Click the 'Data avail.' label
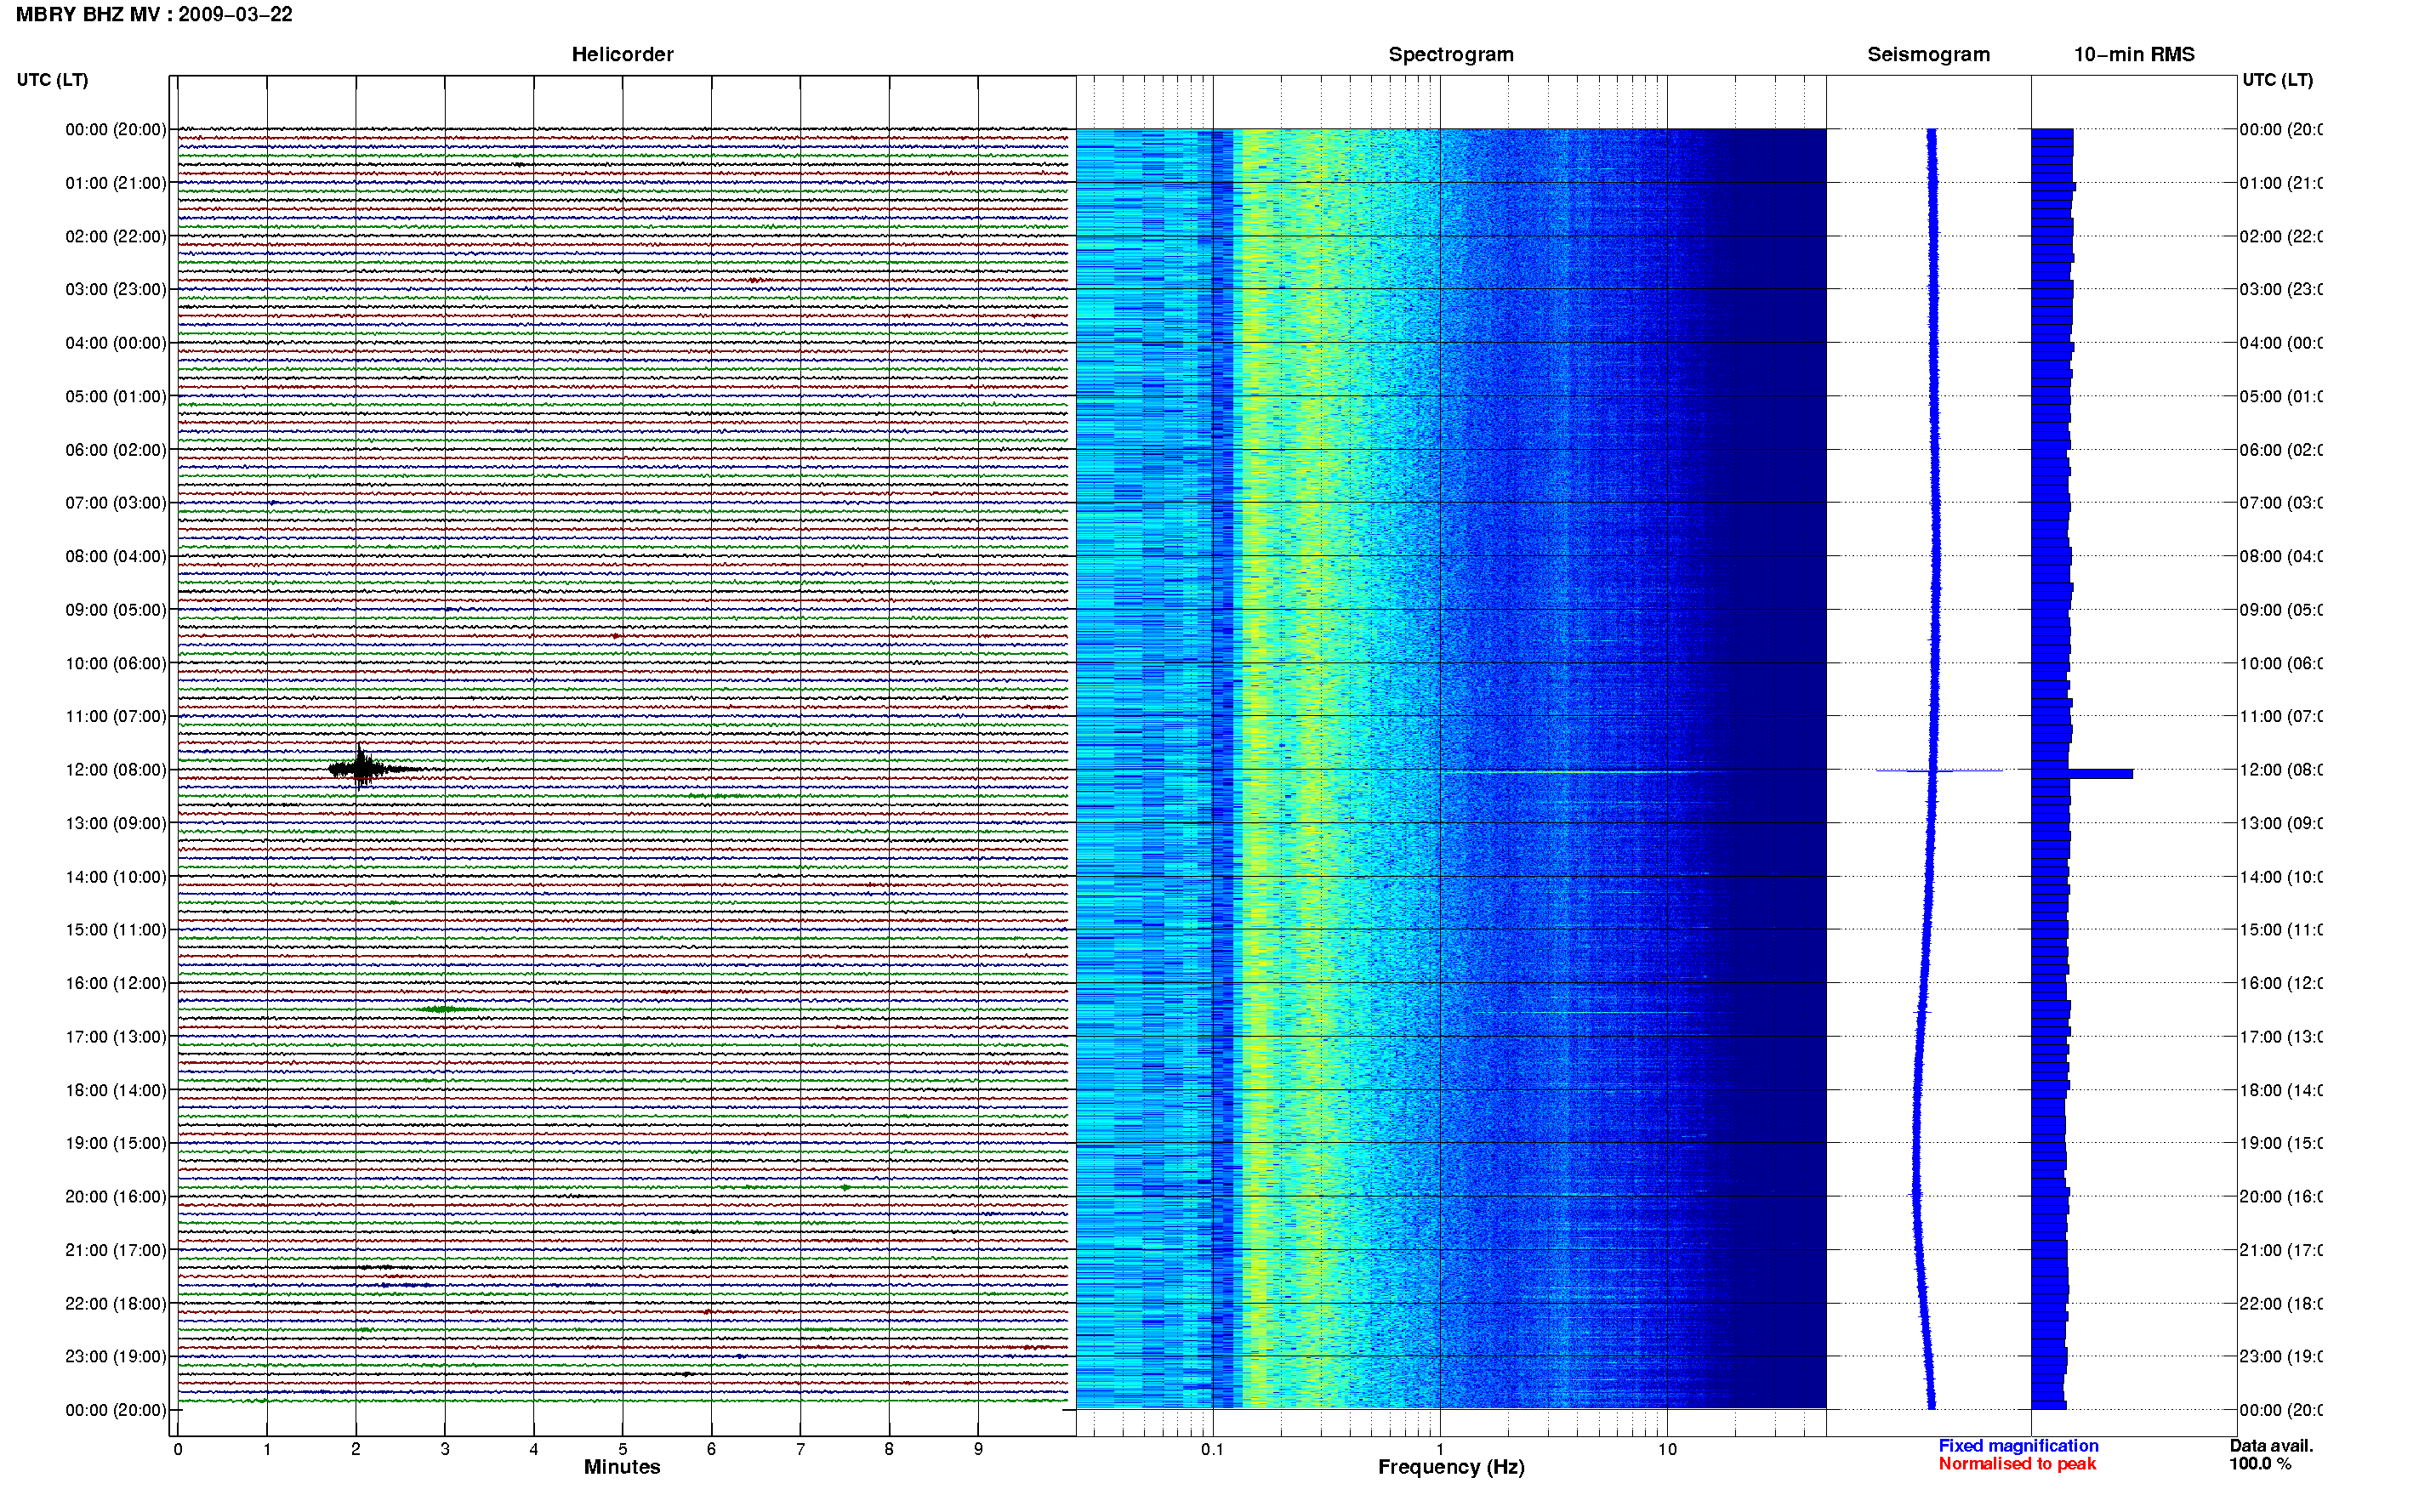This screenshot has width=2419, height=1512. point(2271,1445)
